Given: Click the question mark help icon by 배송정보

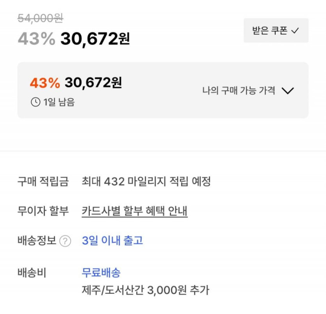Looking at the screenshot, I should click(x=65, y=241).
